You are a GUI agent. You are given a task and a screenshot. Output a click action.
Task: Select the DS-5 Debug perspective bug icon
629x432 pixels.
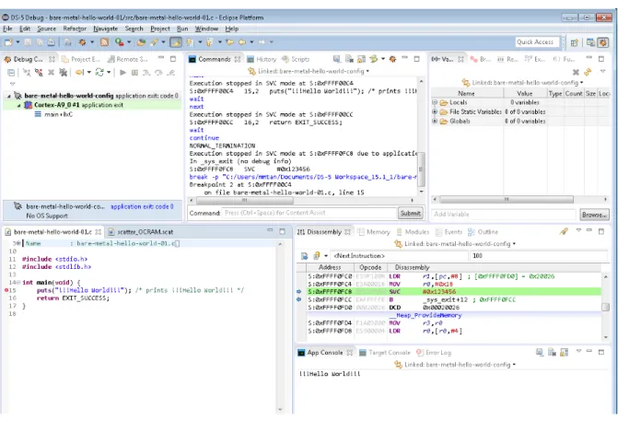(x=603, y=42)
